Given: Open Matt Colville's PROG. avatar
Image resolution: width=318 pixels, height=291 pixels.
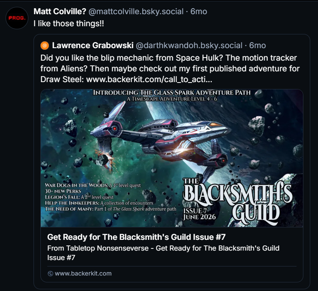Looking at the screenshot, I should point(17,18).
